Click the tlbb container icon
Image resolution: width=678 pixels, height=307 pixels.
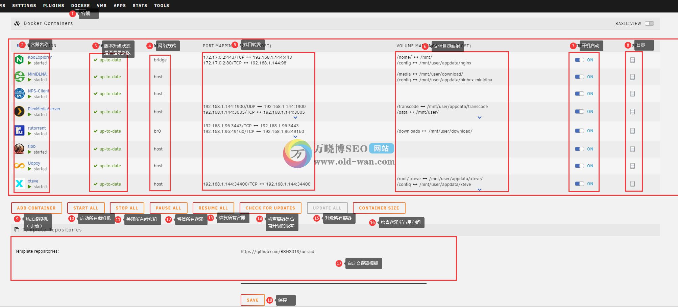tap(20, 149)
